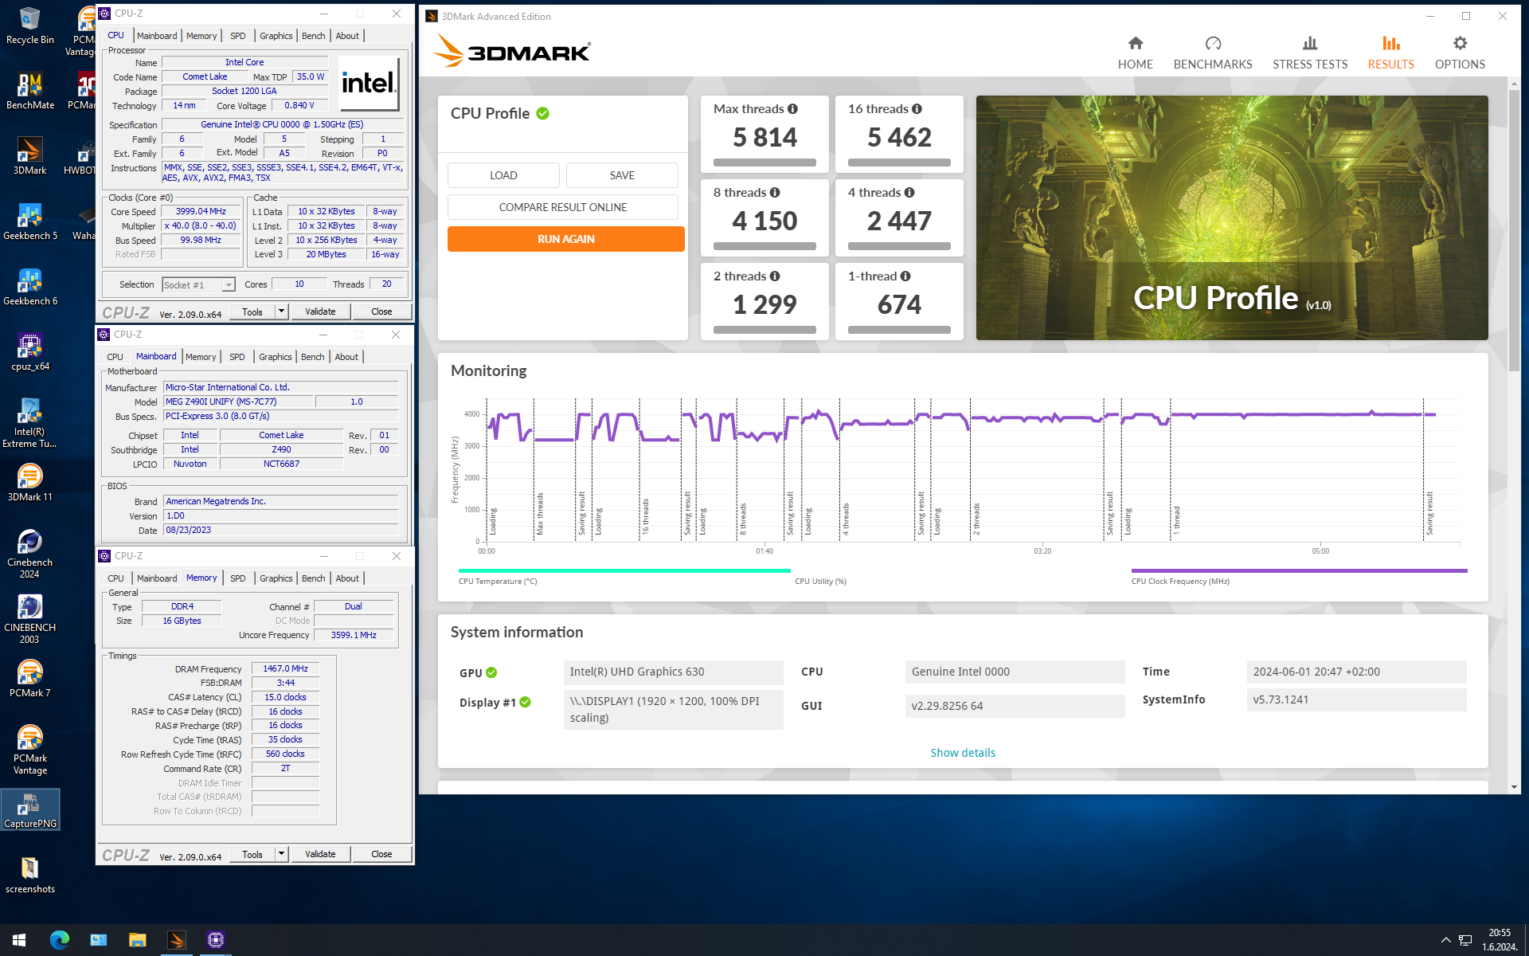1529x956 pixels.
Task: Click the LOAD button in 3DMark
Action: [x=503, y=175]
